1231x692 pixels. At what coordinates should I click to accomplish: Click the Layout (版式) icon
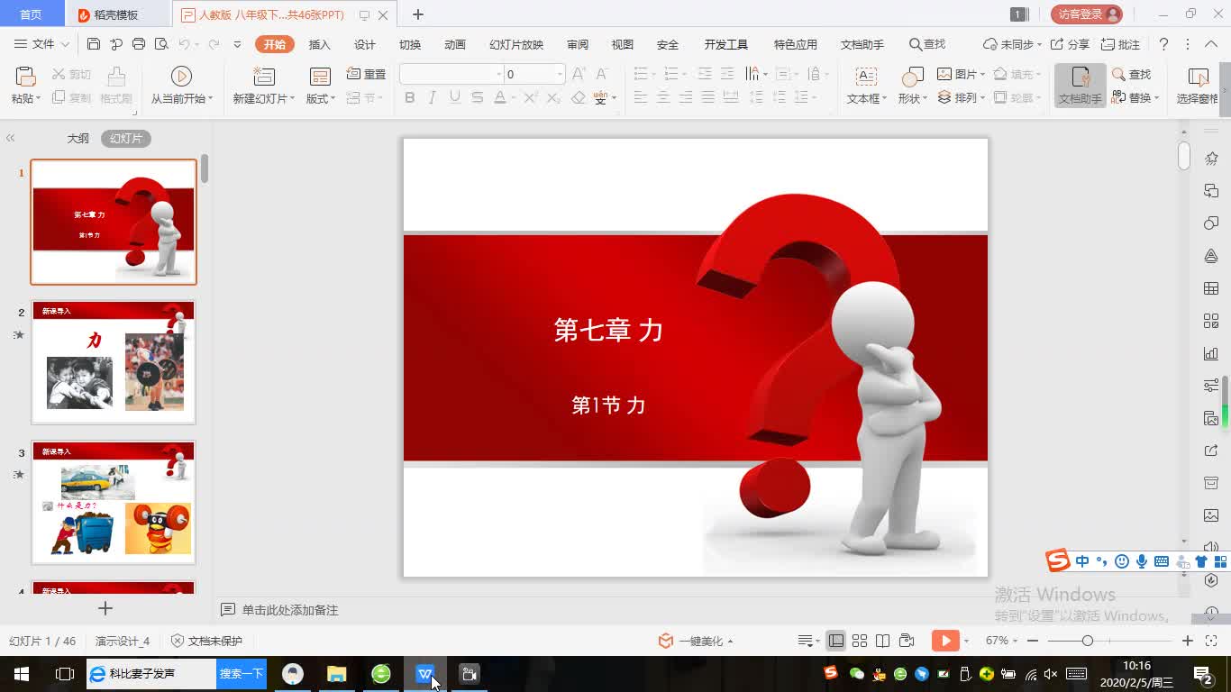click(320, 77)
